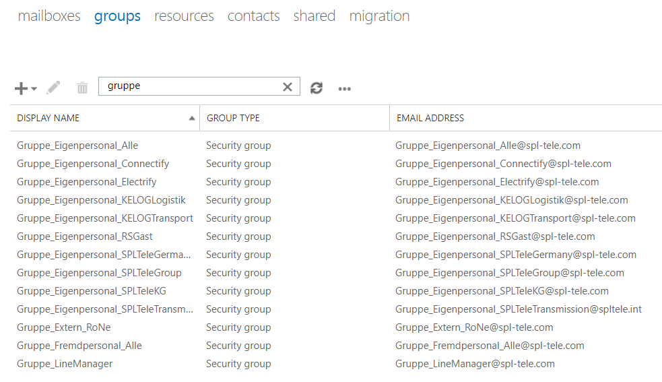Click email Gruppe_Eigenpersonal_SPLTeleGroup@spl-tele.com
Screen dimensions: 662x382
click(510, 273)
